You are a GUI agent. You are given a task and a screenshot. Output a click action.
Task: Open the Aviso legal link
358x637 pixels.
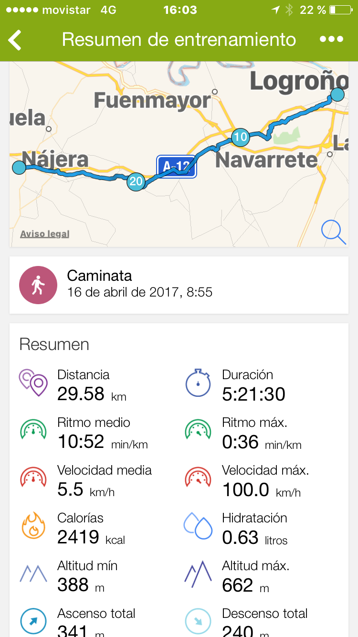(x=45, y=234)
